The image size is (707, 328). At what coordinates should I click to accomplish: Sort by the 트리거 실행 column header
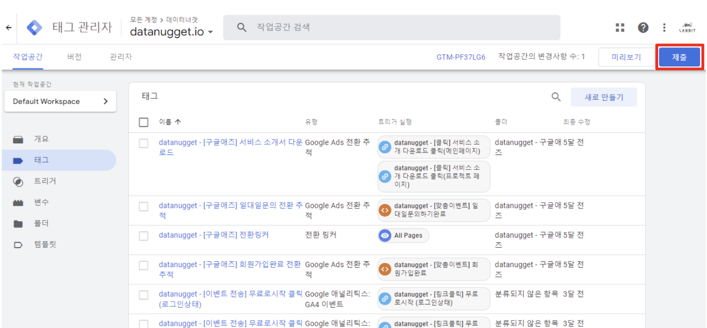click(395, 122)
